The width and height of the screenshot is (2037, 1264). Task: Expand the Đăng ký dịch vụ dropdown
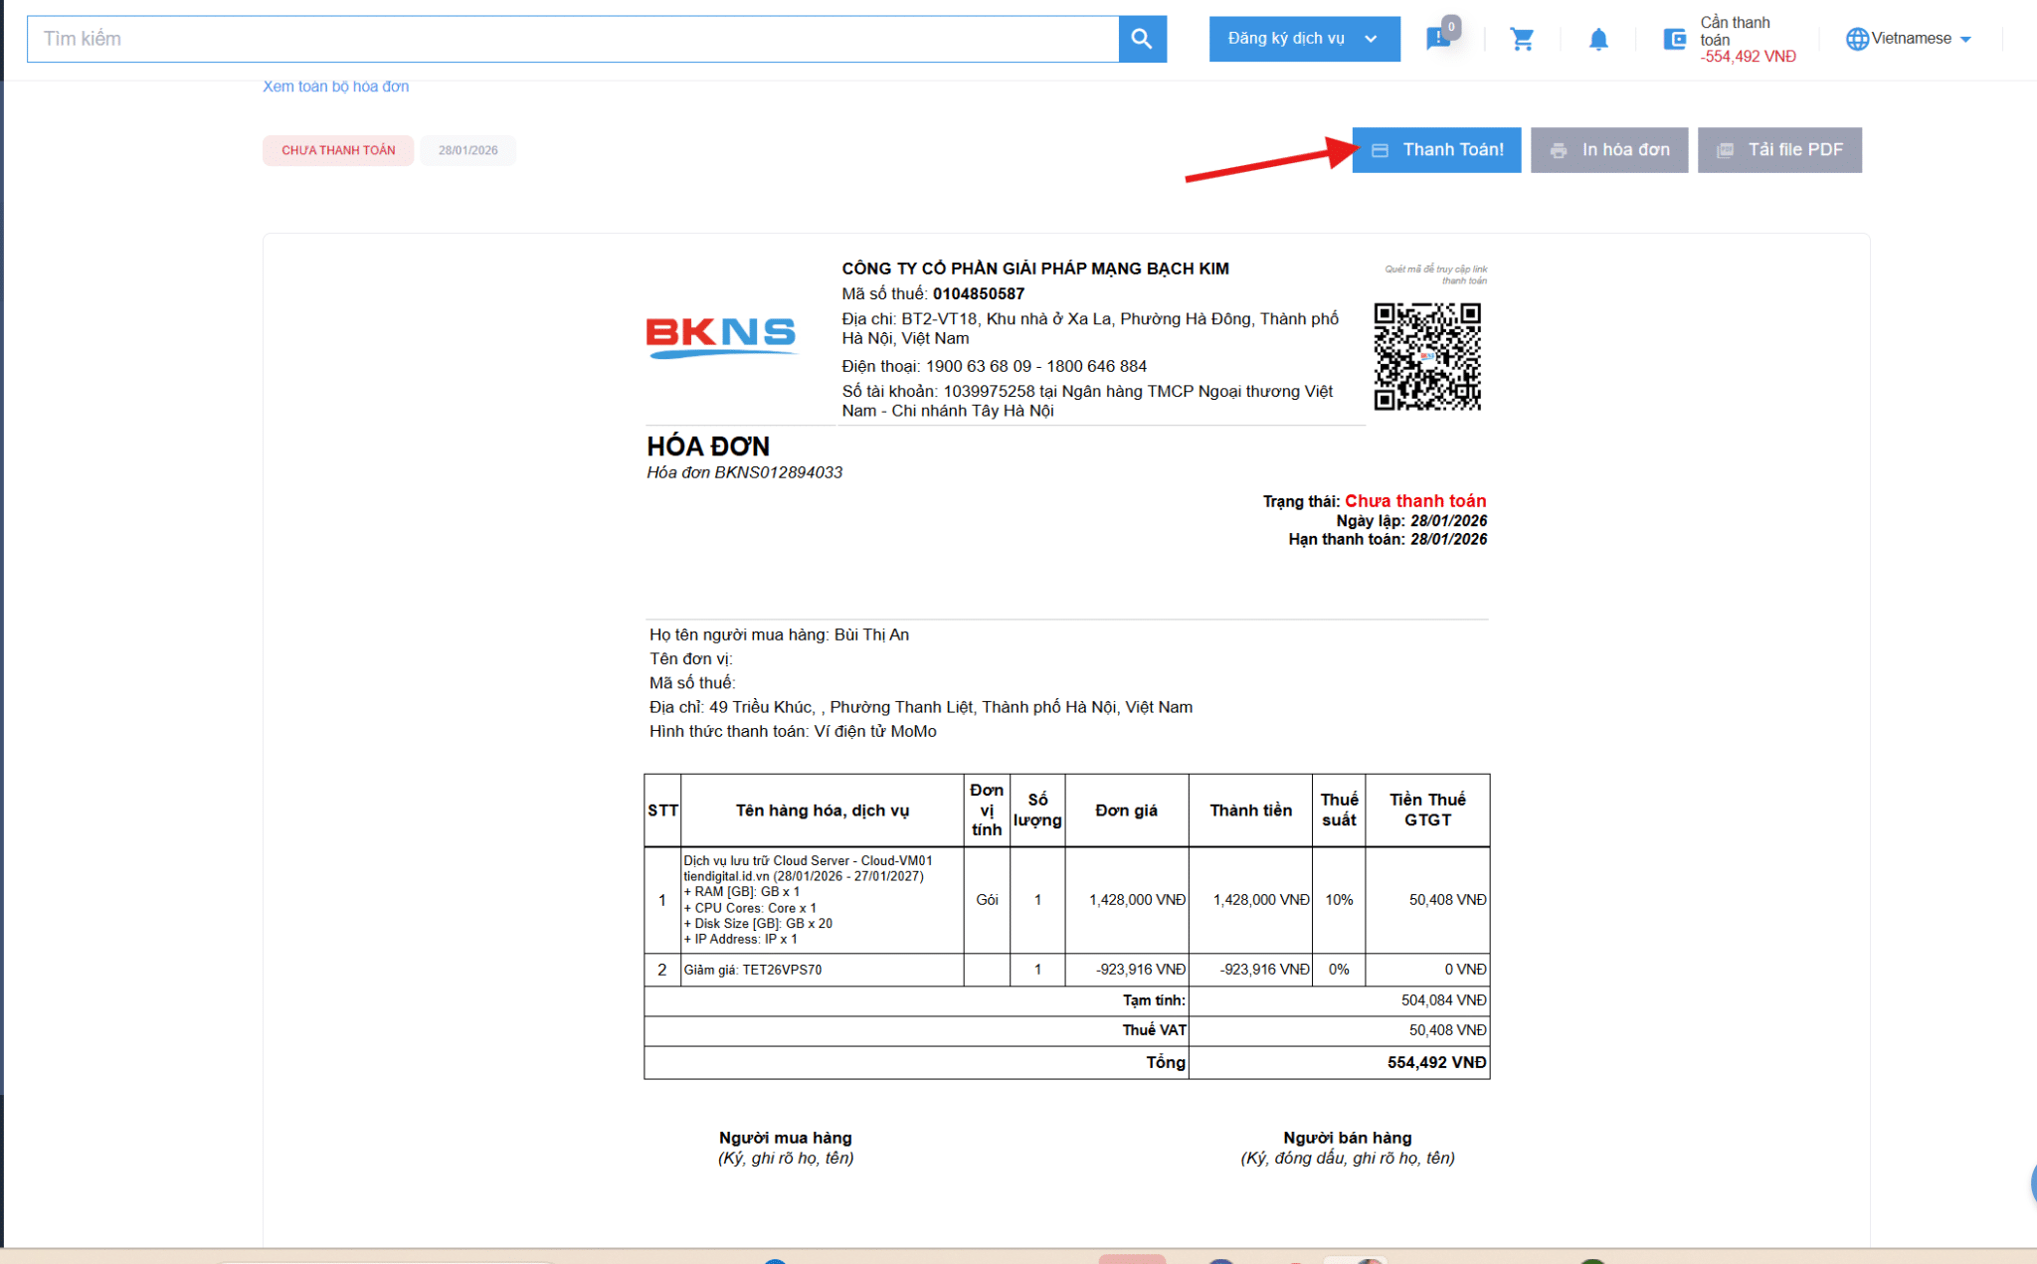(x=1303, y=39)
